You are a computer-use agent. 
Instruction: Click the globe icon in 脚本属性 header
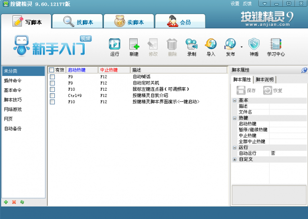pos(304,70)
